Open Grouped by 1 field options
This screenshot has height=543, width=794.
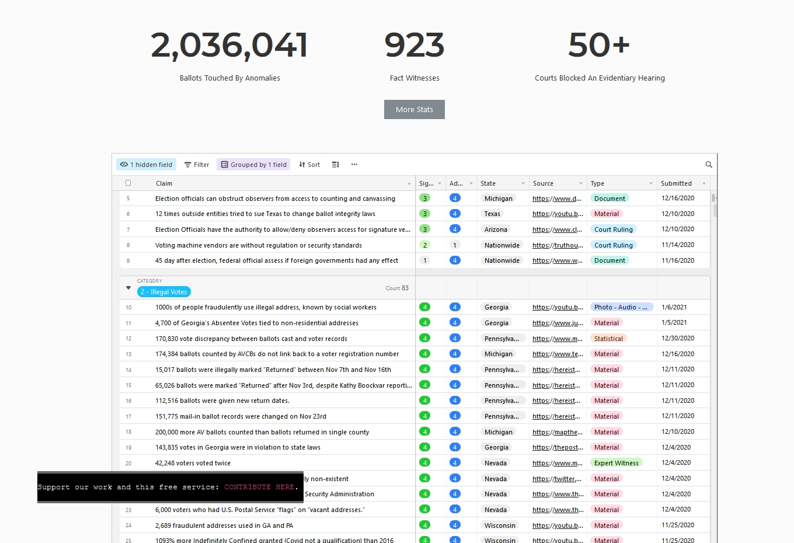(253, 165)
